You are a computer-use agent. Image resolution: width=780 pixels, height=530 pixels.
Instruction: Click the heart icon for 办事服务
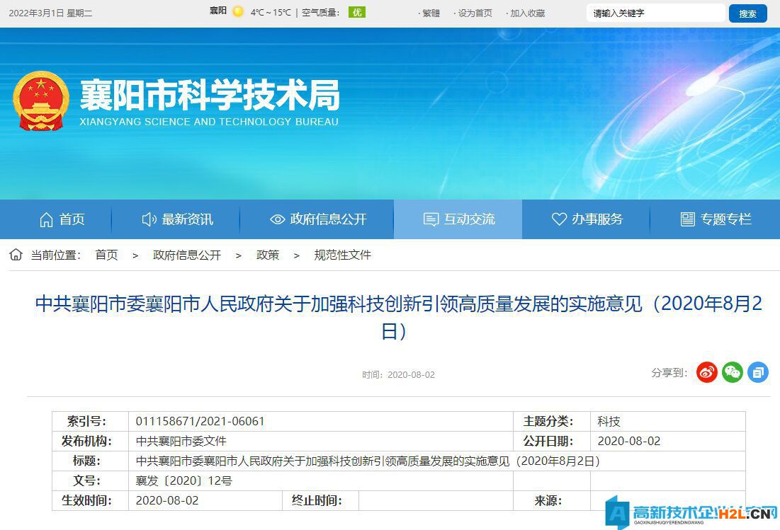tap(560, 219)
